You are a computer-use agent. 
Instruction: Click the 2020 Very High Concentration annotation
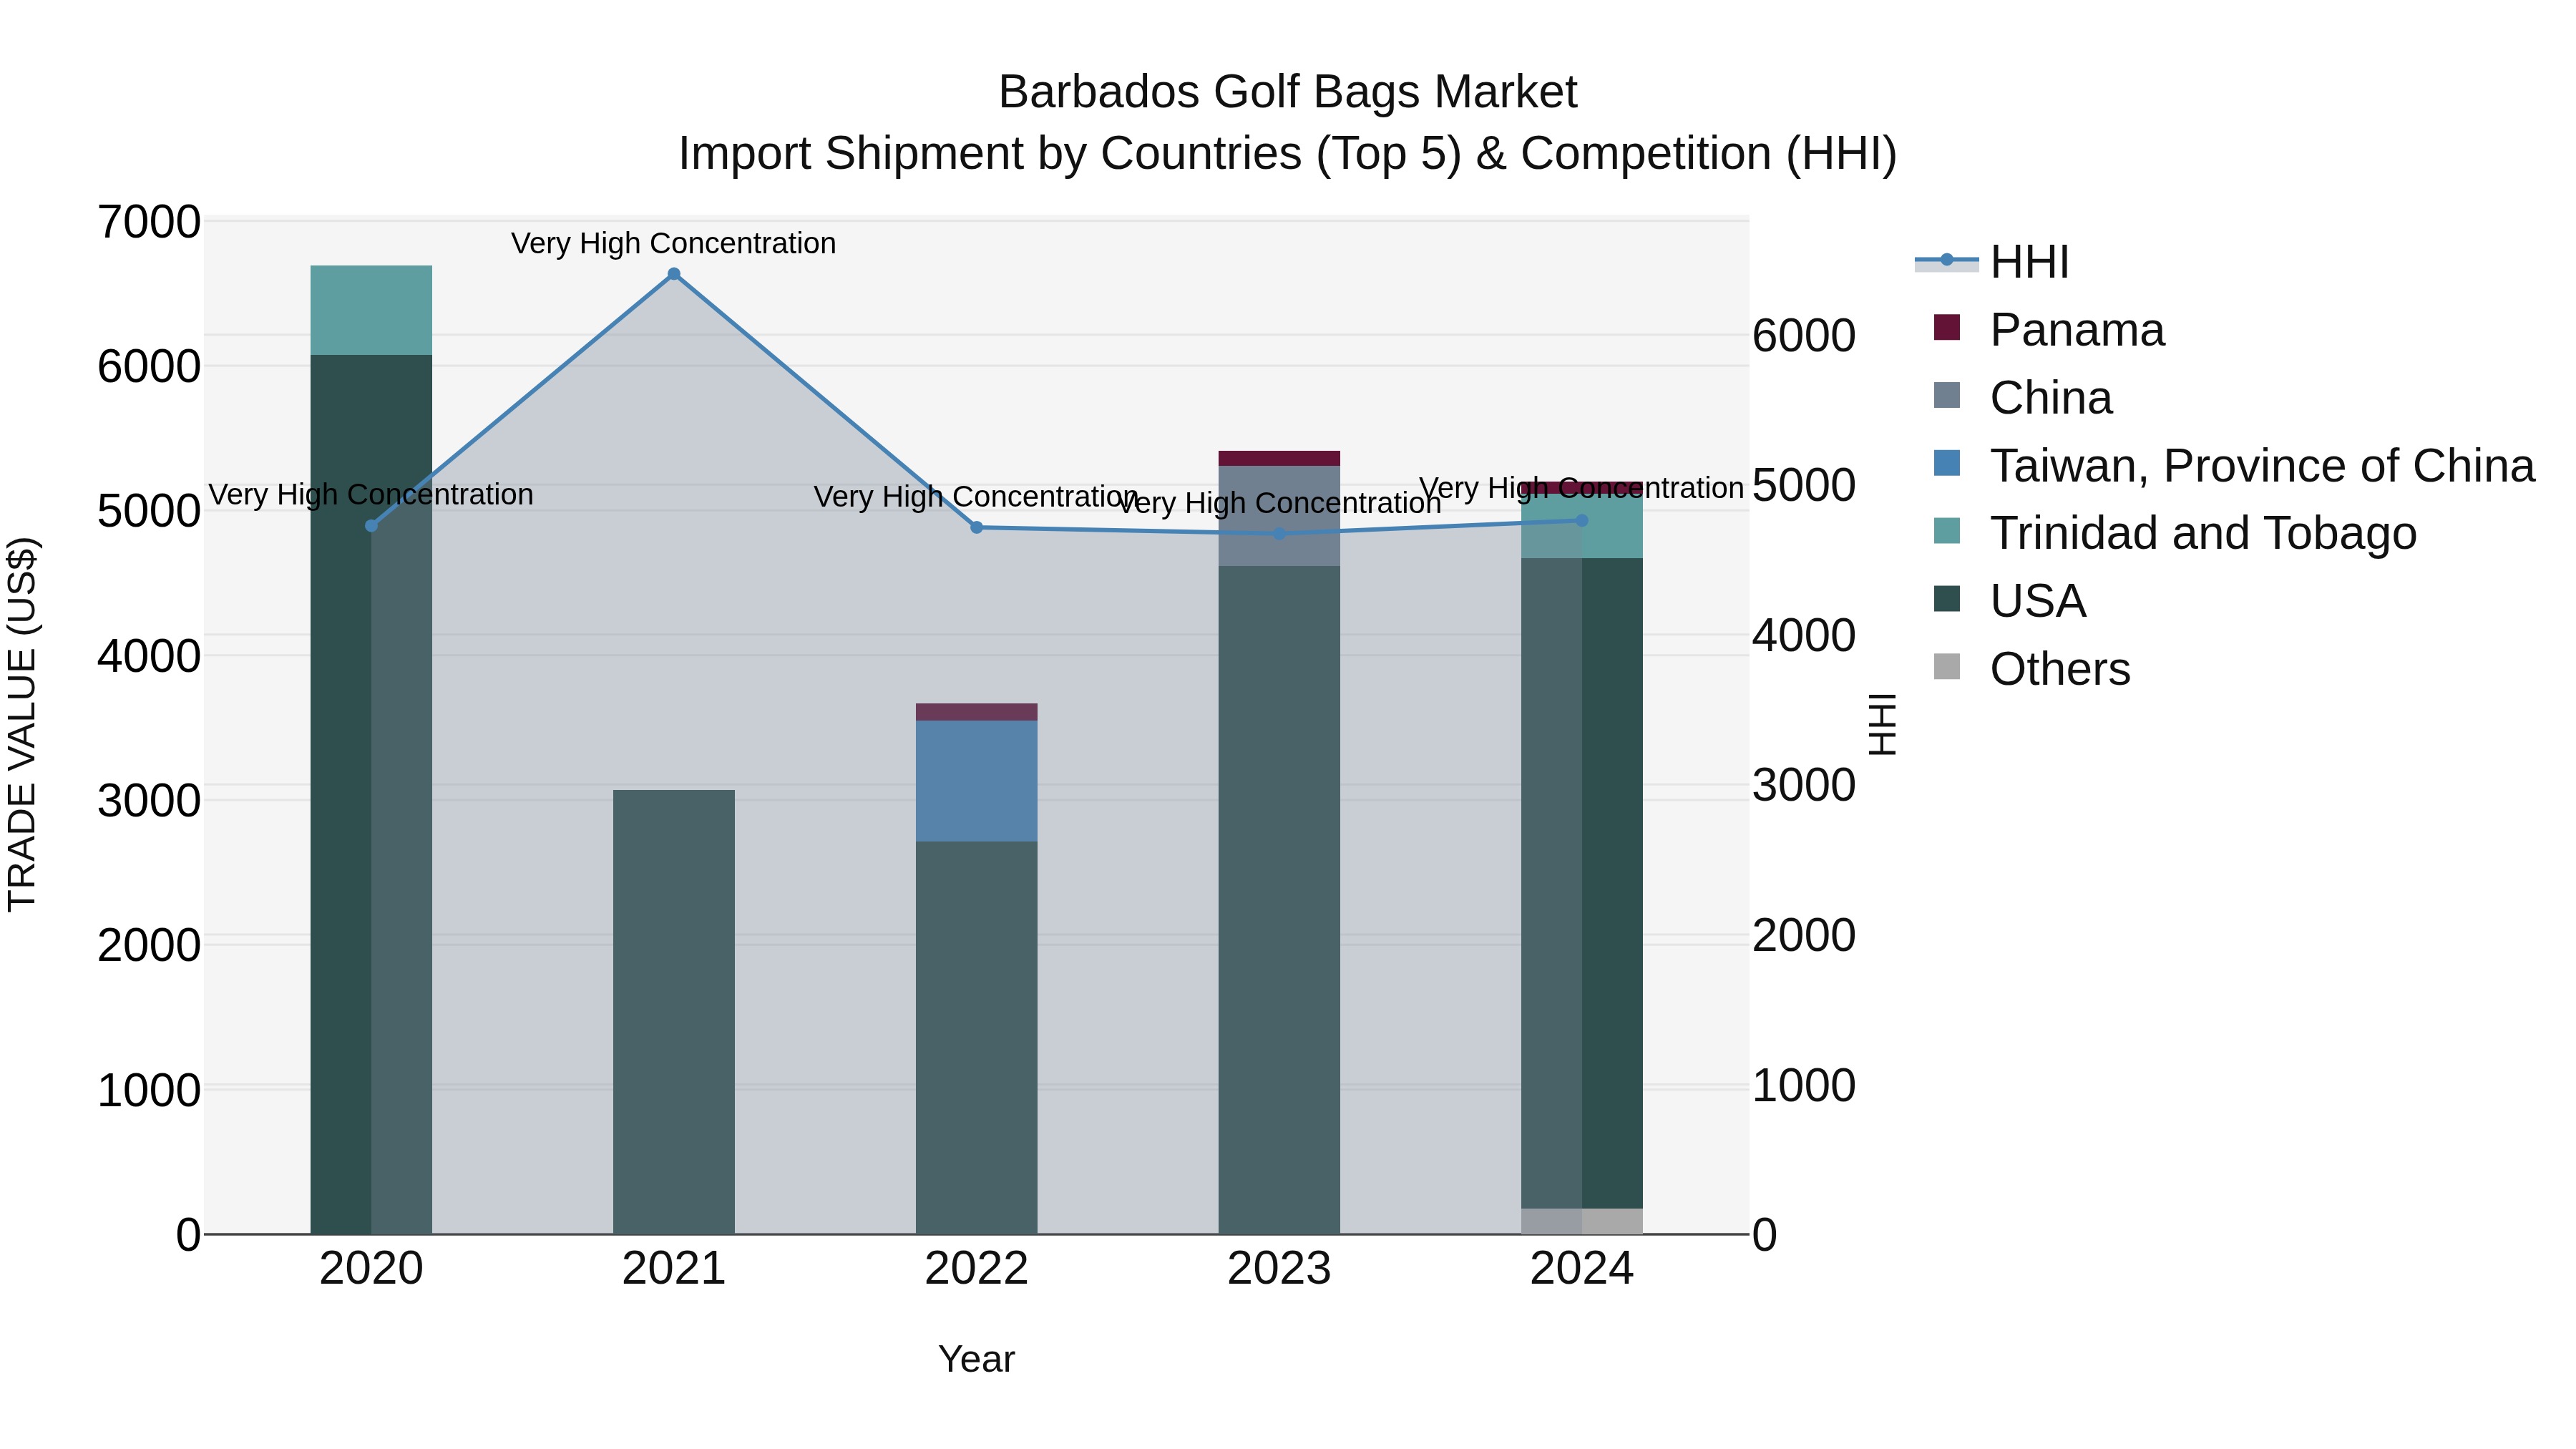click(x=371, y=495)
